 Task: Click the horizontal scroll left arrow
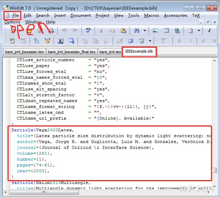tap(6, 192)
